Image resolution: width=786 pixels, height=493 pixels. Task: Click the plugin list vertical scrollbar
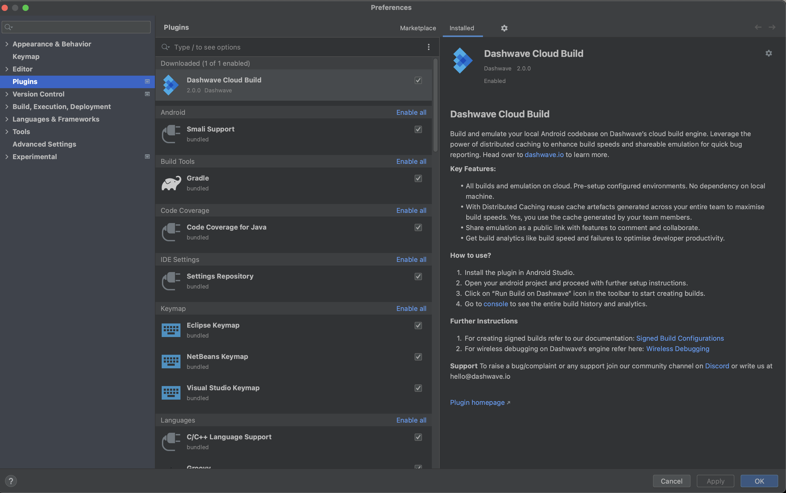point(435,104)
